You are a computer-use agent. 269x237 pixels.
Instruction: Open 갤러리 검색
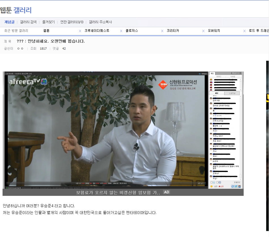tap(28, 22)
